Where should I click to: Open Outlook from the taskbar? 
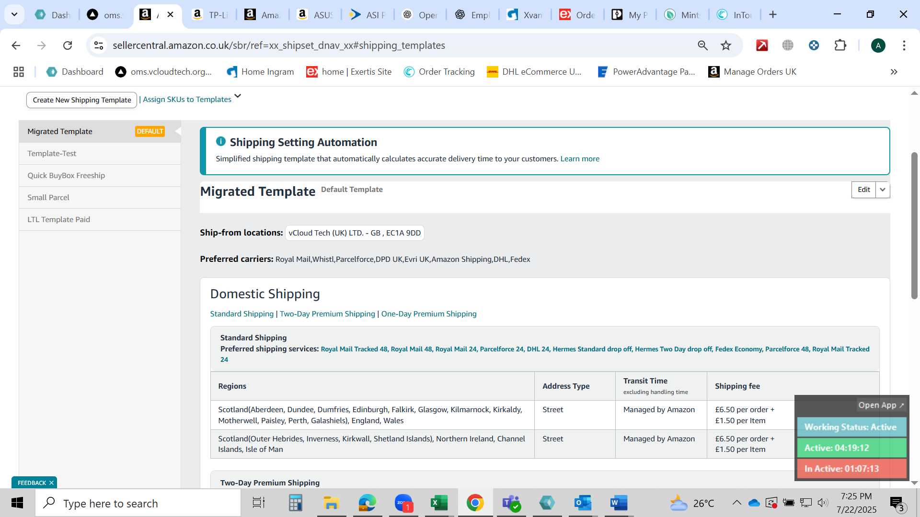(x=583, y=503)
